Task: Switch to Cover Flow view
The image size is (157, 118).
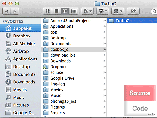Action: (x=74, y=11)
